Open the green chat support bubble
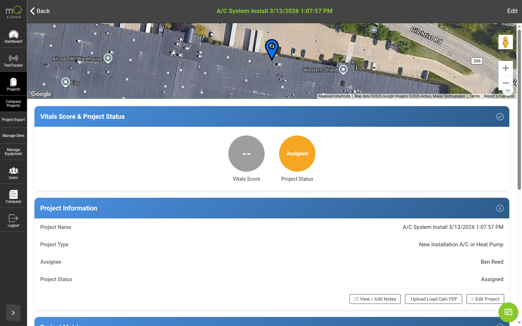This screenshot has width=522, height=326. pyautogui.click(x=508, y=312)
